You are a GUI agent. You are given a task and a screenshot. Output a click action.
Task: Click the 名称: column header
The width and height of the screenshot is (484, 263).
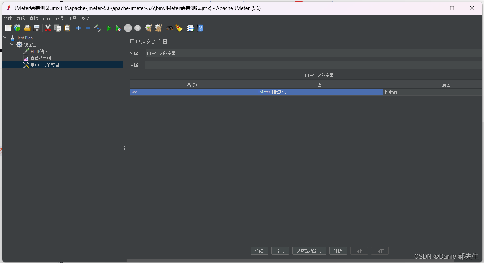pos(193,85)
